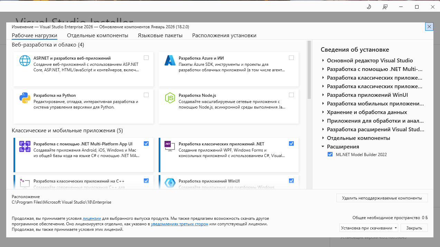Click Классические и мобильные приложения (5) heading
The height and width of the screenshot is (247, 440).
click(67, 131)
